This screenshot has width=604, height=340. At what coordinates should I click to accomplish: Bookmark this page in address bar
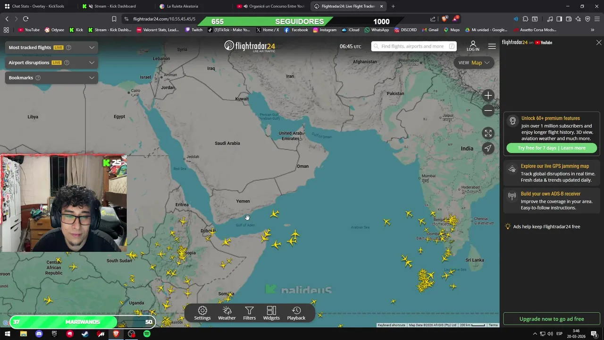114,19
